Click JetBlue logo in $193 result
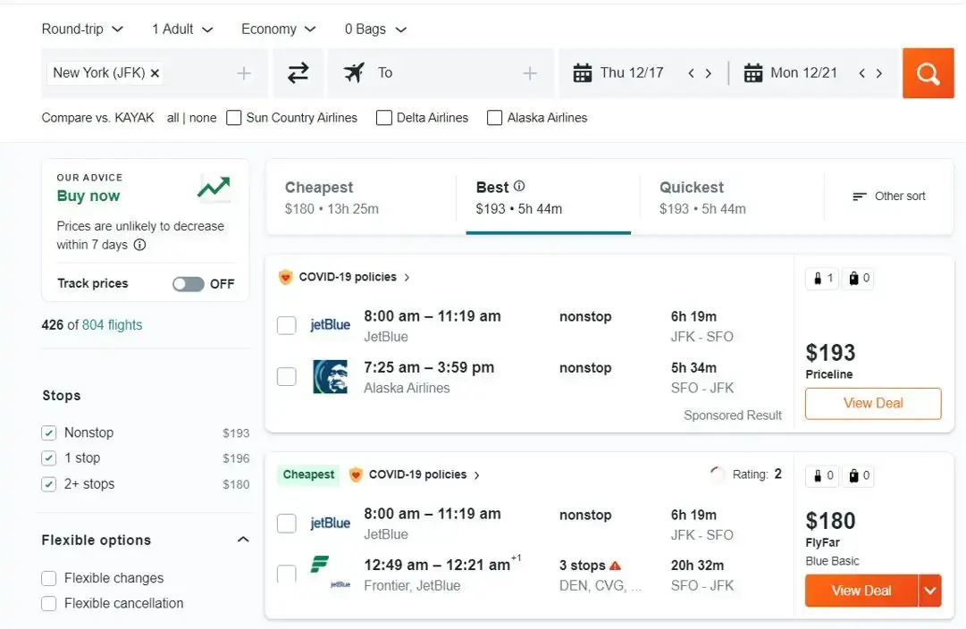966x629 pixels. pos(331,324)
